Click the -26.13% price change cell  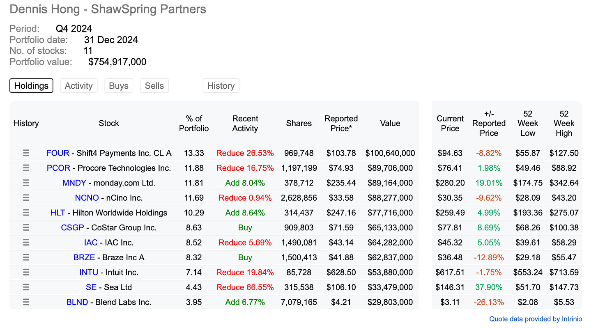(x=489, y=302)
